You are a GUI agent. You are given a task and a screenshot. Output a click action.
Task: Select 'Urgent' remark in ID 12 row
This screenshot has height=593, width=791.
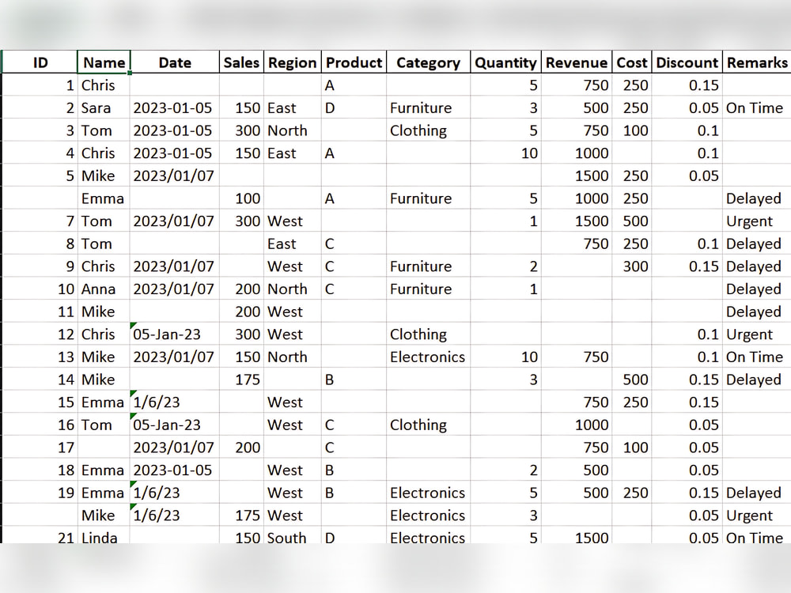click(x=757, y=334)
